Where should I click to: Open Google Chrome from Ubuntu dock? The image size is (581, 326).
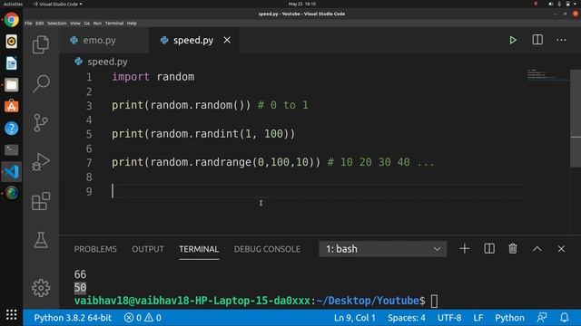12,20
